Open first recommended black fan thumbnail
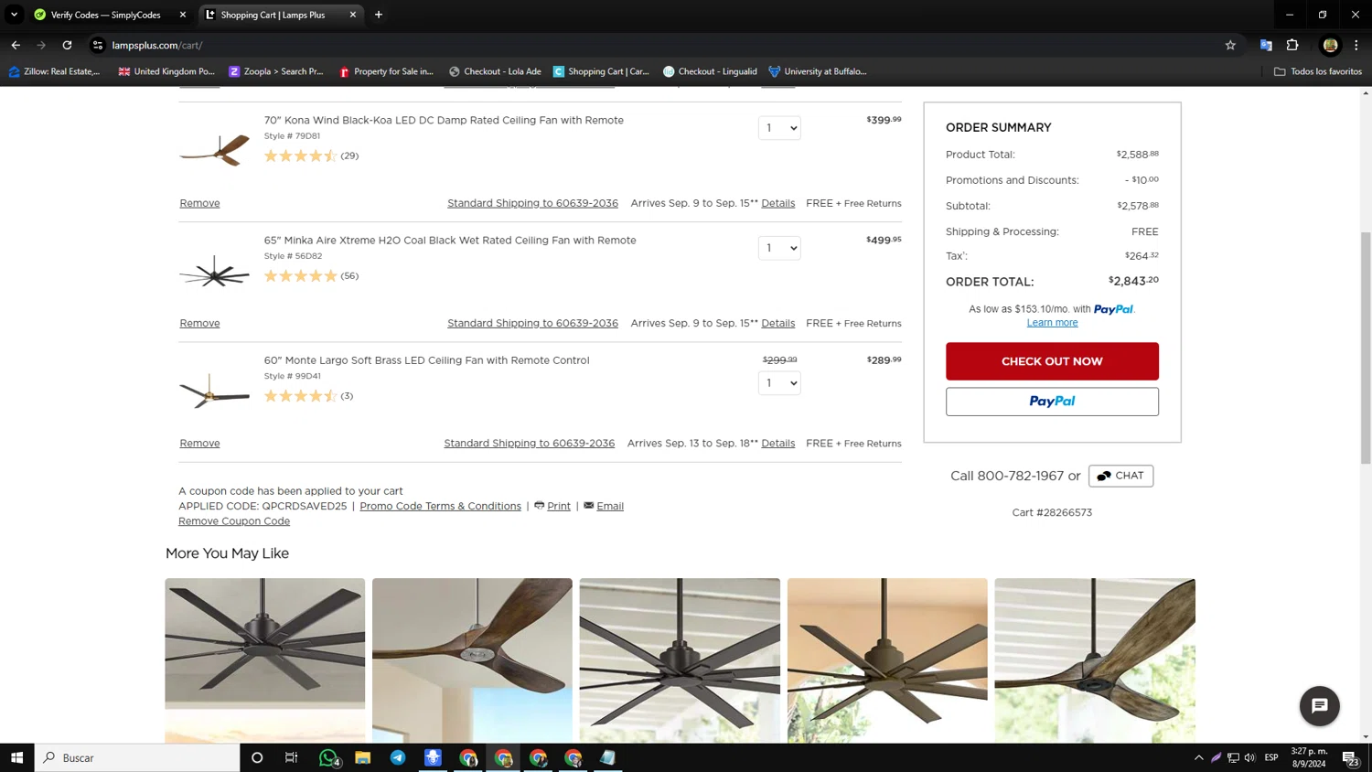The height and width of the screenshot is (772, 1372). [265, 660]
